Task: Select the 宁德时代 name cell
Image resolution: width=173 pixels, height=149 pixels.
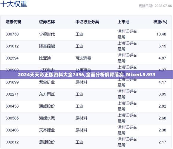Action: pos(47,34)
